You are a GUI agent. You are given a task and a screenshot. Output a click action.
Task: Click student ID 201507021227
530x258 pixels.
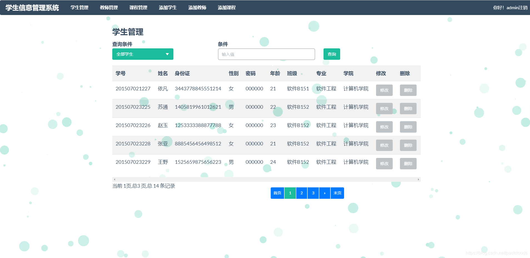133,88
